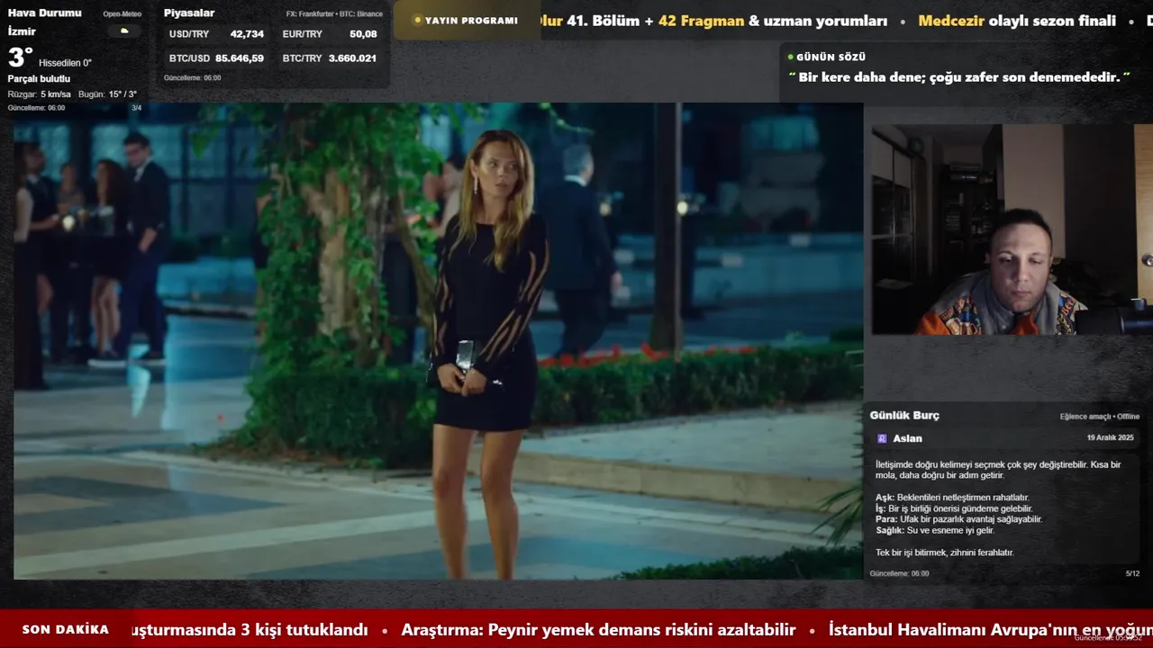Click the 'Eğlence amaçlı • Offline' label
This screenshot has width=1153, height=648.
(x=1100, y=417)
